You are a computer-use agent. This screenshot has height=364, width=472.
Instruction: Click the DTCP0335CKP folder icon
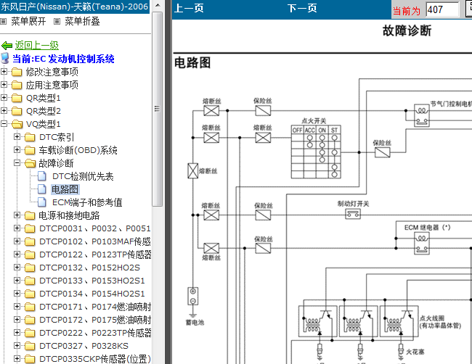(30, 359)
